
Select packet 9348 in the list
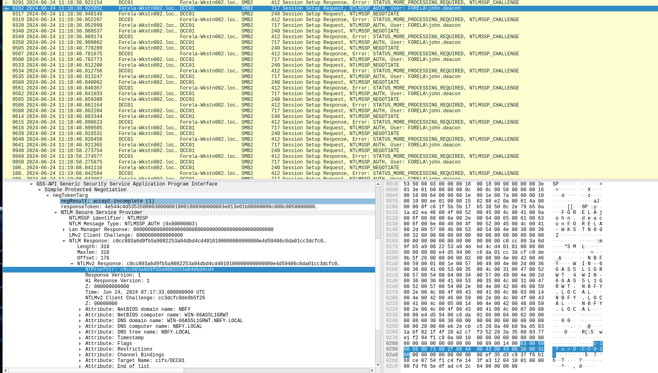[x=330, y=31]
